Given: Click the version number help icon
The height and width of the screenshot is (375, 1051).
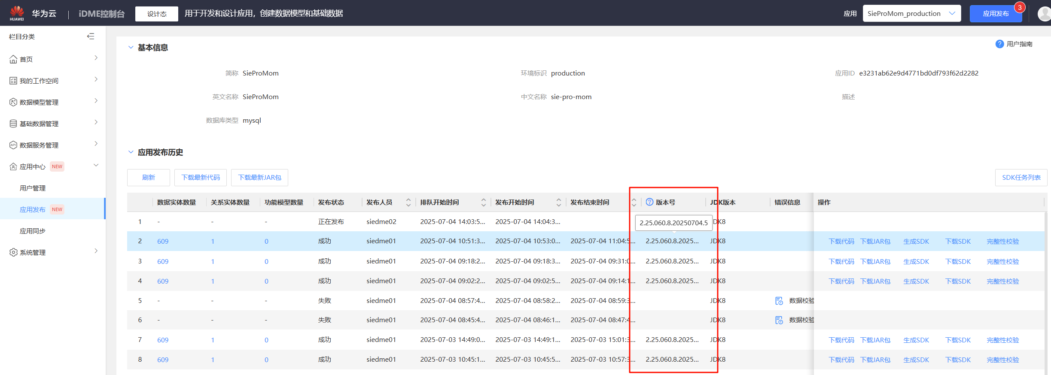Looking at the screenshot, I should tap(649, 202).
